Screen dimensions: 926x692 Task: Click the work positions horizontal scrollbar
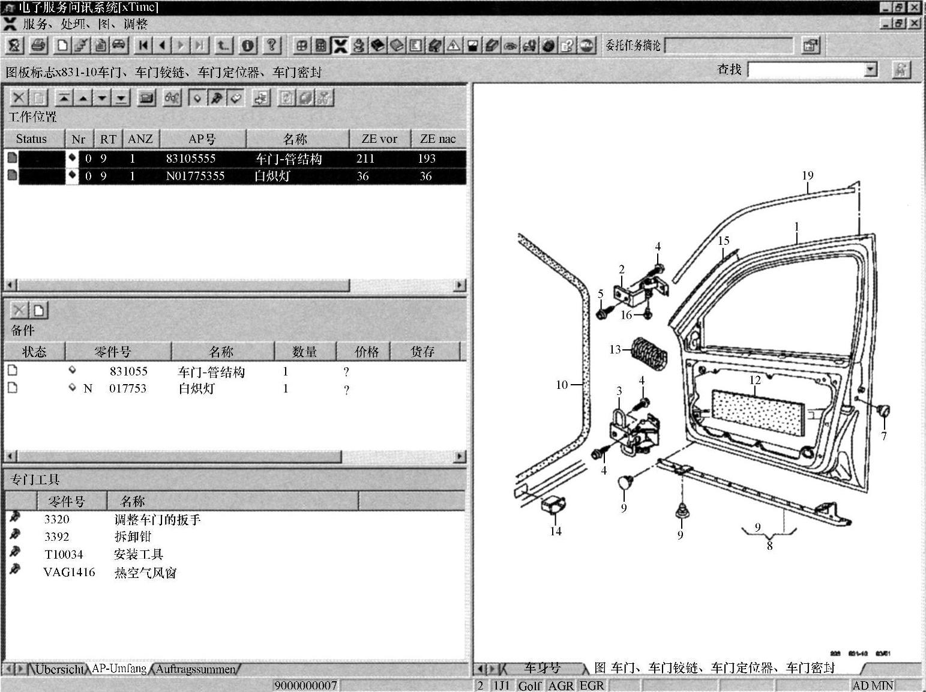(x=235, y=284)
